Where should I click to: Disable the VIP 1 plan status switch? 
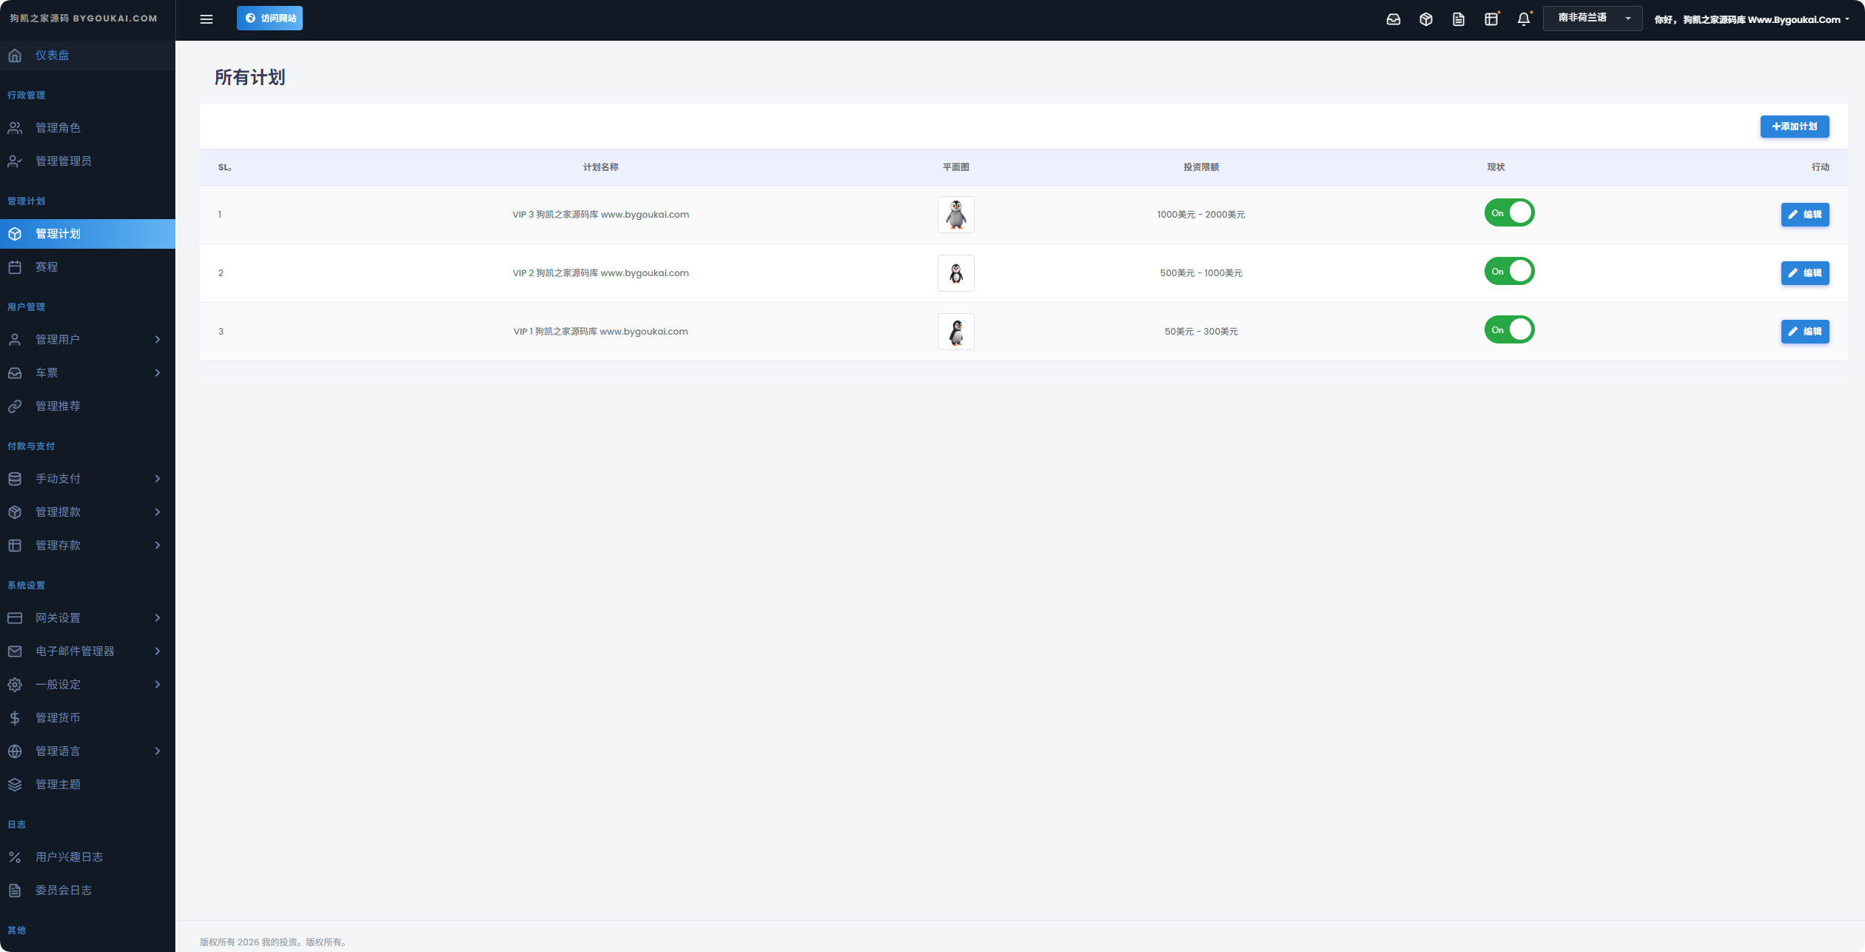click(x=1510, y=330)
